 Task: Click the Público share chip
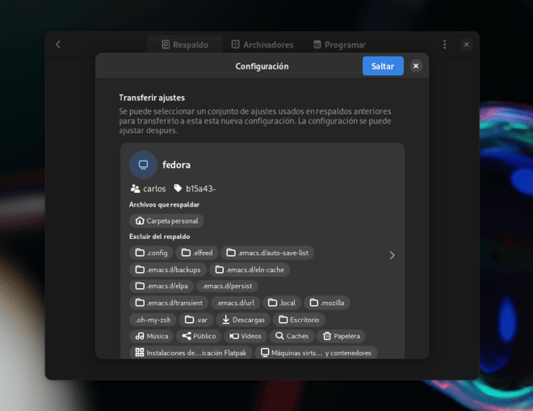(199, 336)
